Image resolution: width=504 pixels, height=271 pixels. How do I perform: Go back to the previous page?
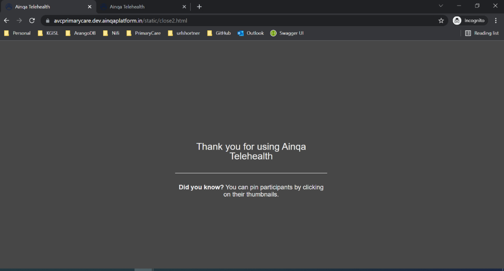[6, 21]
